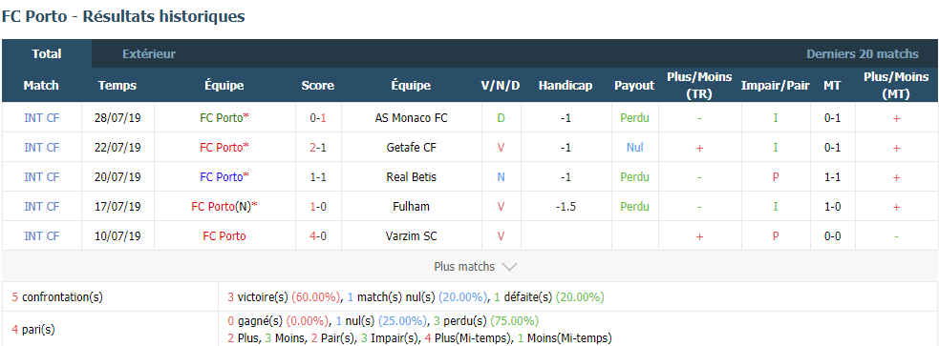Viewport: 939px width, 346px height.
Task: Click AS Monaco FC team name
Action: point(411,118)
